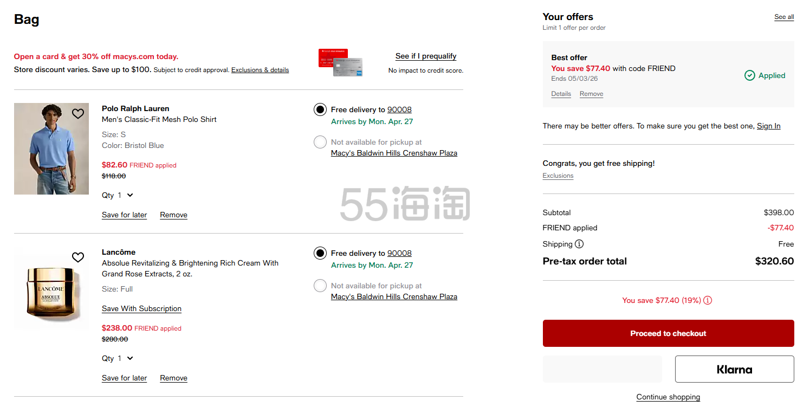810x407 pixels.
Task: Select free delivery for the polo shirt
Action: click(320, 109)
